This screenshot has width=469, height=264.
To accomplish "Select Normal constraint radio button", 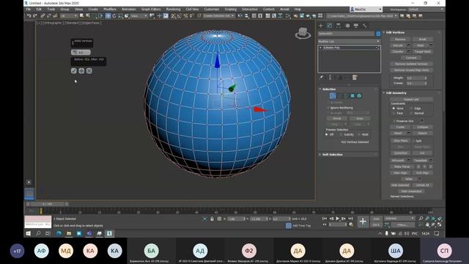I will (411, 114).
